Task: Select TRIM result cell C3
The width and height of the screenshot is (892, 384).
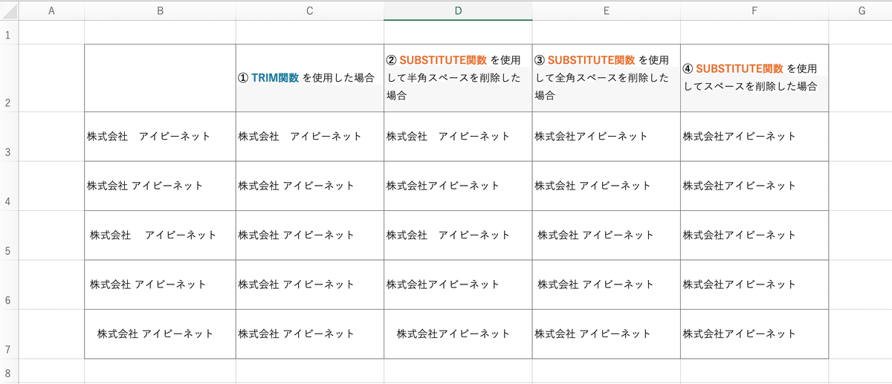Action: point(309,137)
